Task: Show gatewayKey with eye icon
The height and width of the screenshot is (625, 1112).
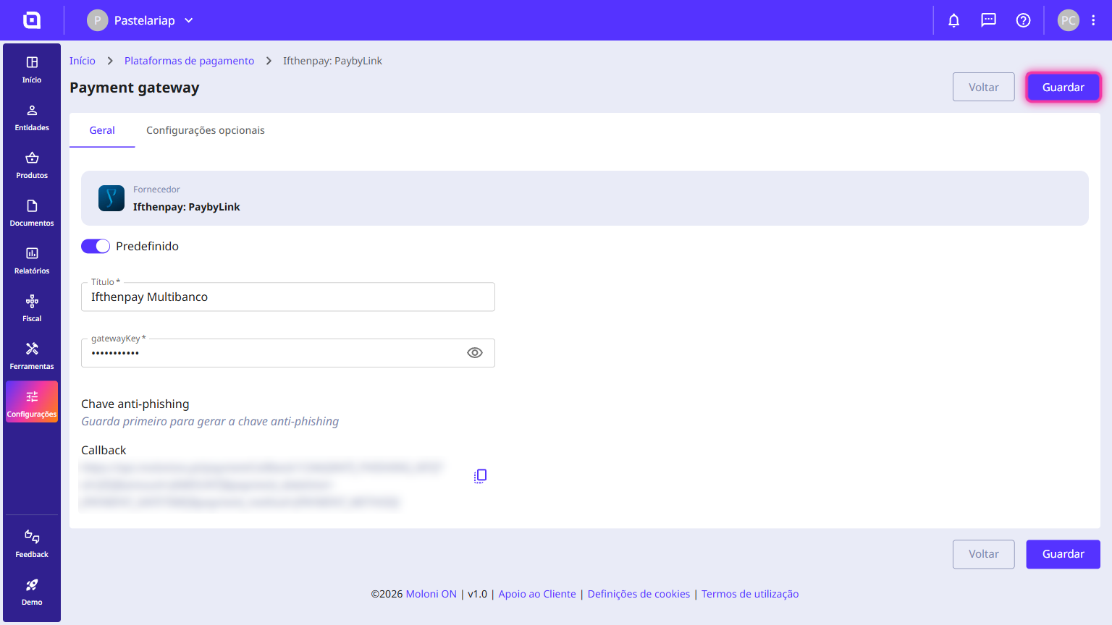Action: click(475, 353)
